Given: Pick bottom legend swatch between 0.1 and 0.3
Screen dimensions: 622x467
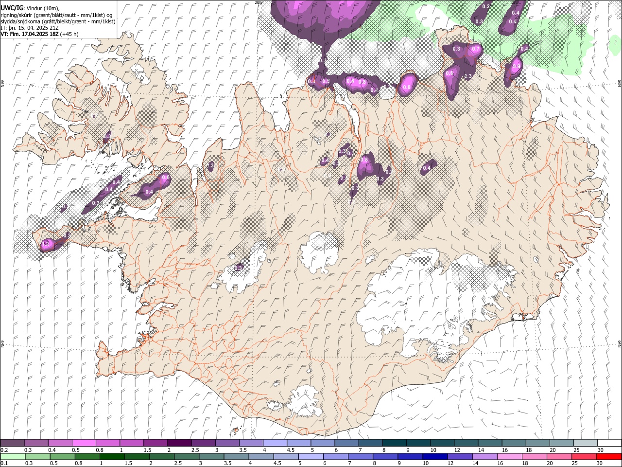Looking at the screenshot, I should (x=13, y=456).
